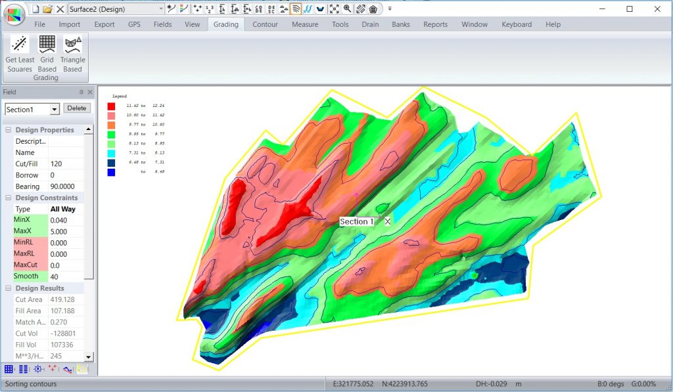
Task: Click the new document icon in title bar
Action: [35, 9]
